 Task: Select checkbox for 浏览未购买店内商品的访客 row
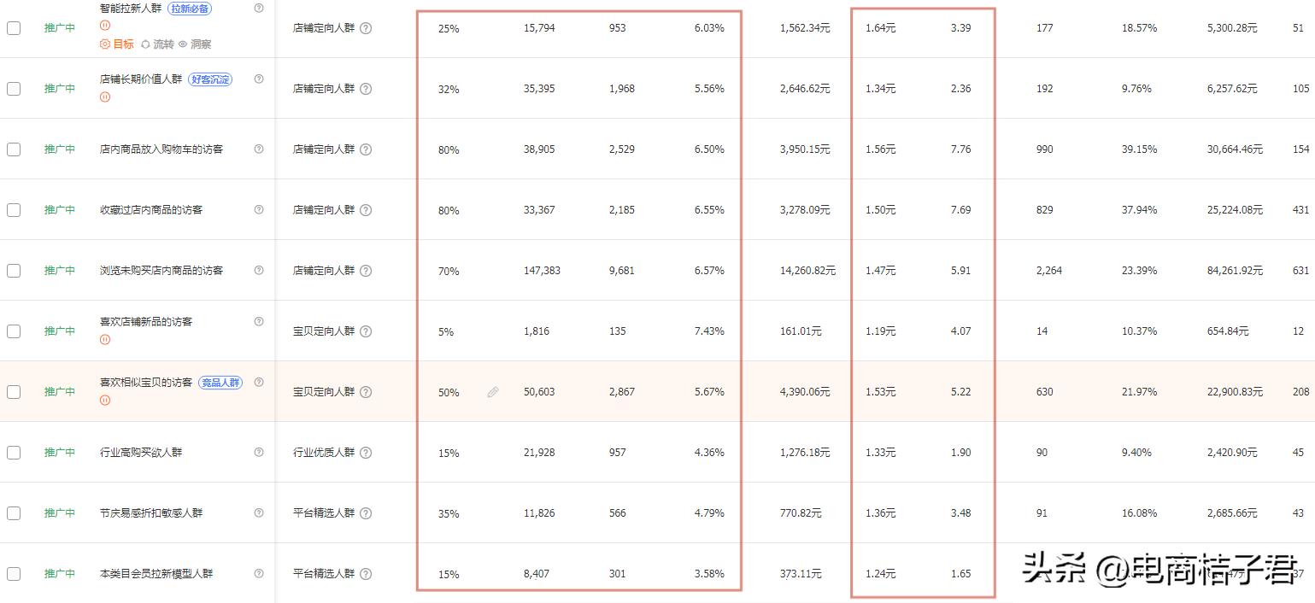coord(14,271)
